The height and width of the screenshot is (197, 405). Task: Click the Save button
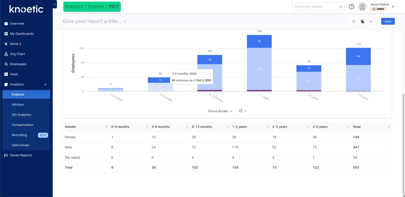pyautogui.click(x=388, y=21)
